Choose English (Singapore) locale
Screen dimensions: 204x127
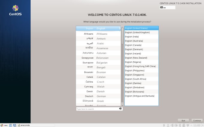tap(142, 75)
